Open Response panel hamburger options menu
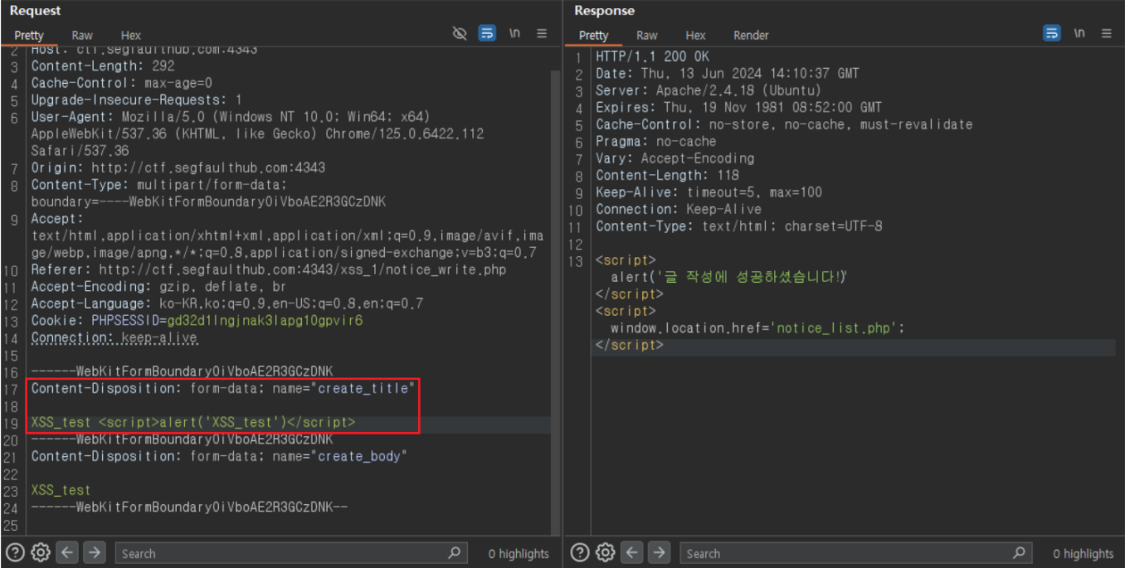This screenshot has height=568, width=1125. (x=1107, y=33)
